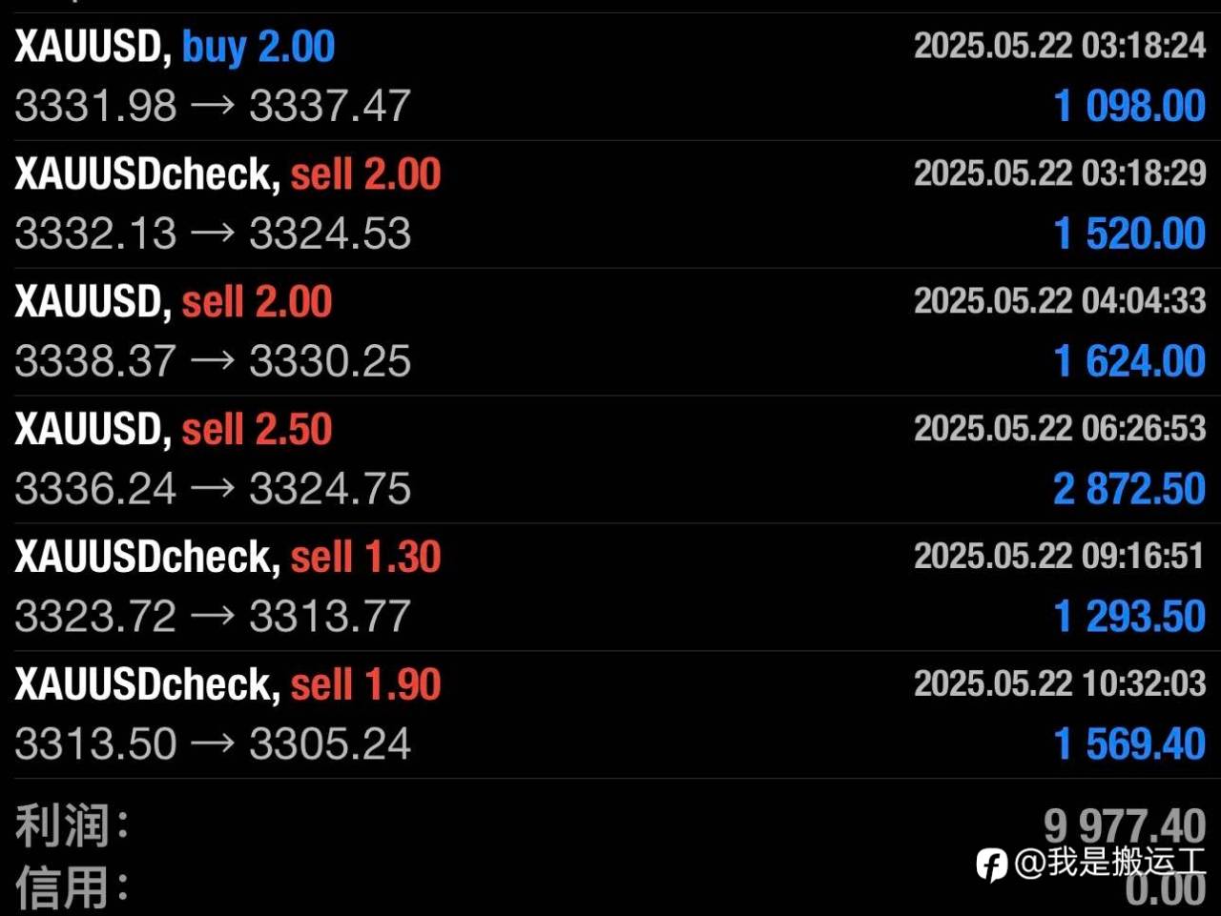
Task: Select the XAUUSD sell 2.50 trade entry
Action: [610, 459]
